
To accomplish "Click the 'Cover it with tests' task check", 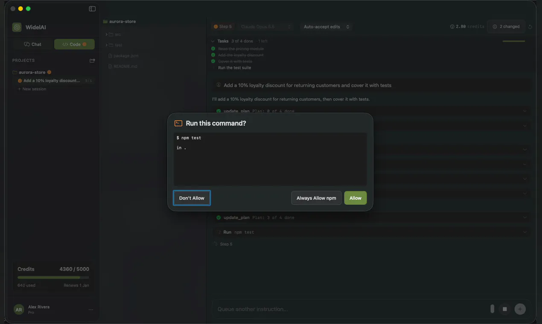I will click(213, 61).
